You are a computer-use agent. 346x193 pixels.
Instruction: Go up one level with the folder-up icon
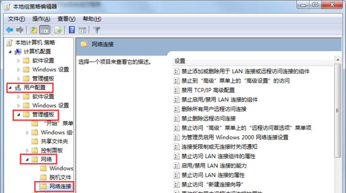tap(33, 30)
